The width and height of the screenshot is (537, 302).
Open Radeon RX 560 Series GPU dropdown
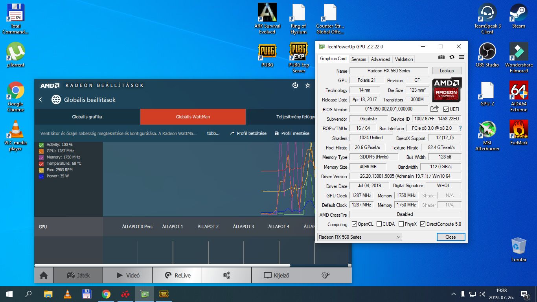pyautogui.click(x=360, y=237)
